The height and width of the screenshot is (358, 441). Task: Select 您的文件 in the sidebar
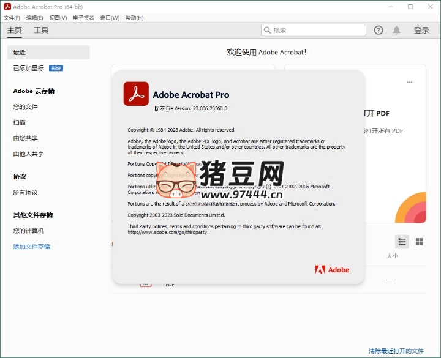click(26, 106)
